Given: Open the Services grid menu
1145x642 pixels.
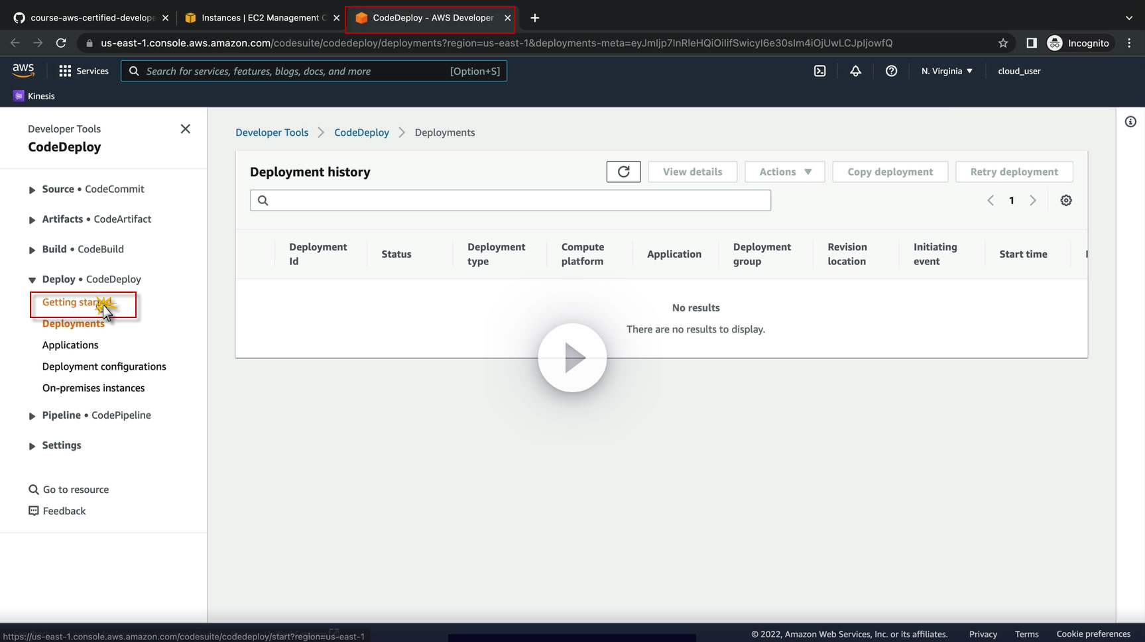Looking at the screenshot, I should [x=84, y=71].
